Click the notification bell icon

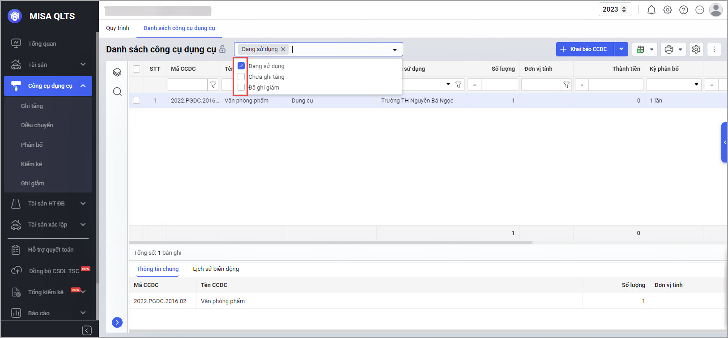click(x=651, y=10)
